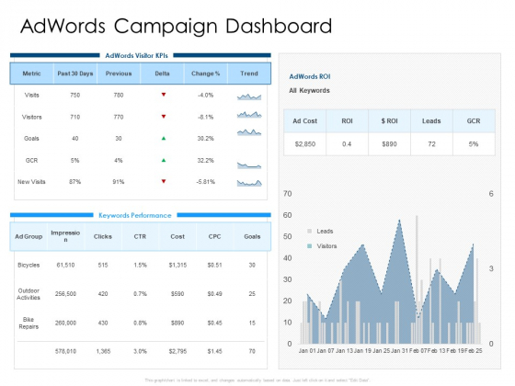Click the Jan 01 label on chart axis
515x386 pixels.
tap(307, 351)
